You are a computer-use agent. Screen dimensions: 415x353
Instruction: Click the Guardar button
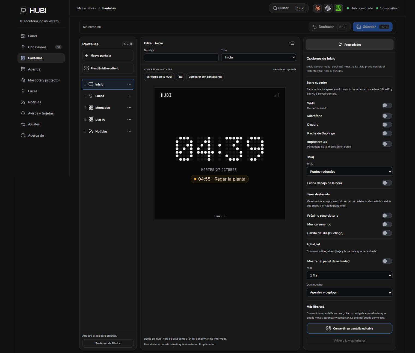pos(372,27)
